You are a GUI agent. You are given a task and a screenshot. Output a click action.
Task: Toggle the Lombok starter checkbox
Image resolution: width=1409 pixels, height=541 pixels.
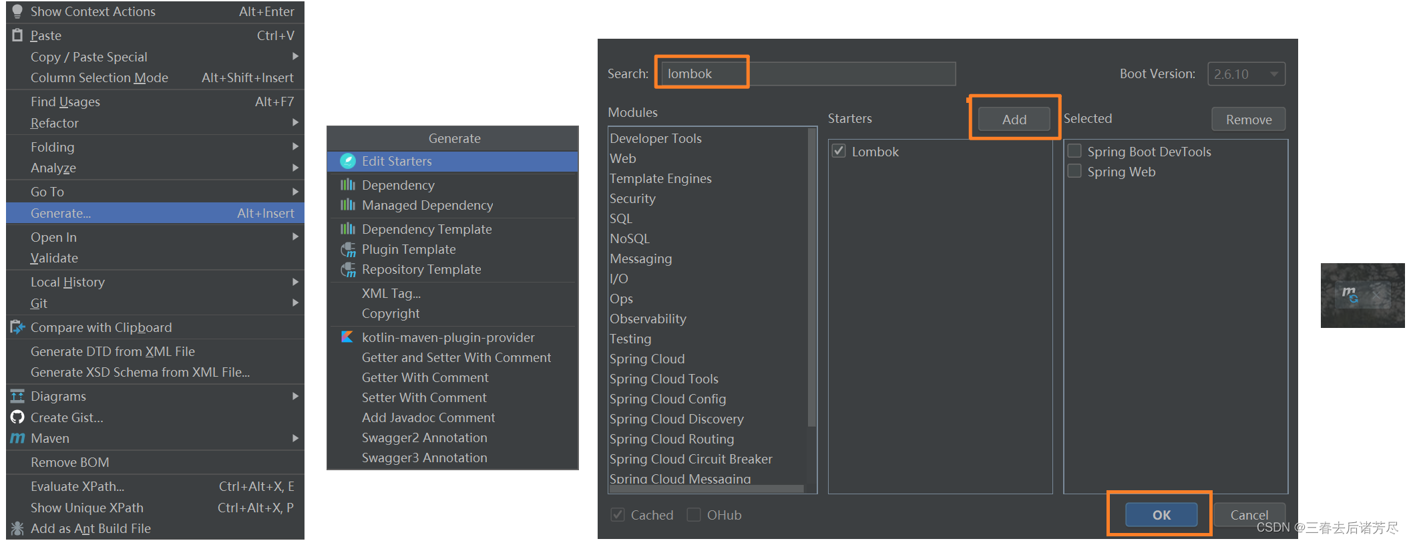(839, 151)
